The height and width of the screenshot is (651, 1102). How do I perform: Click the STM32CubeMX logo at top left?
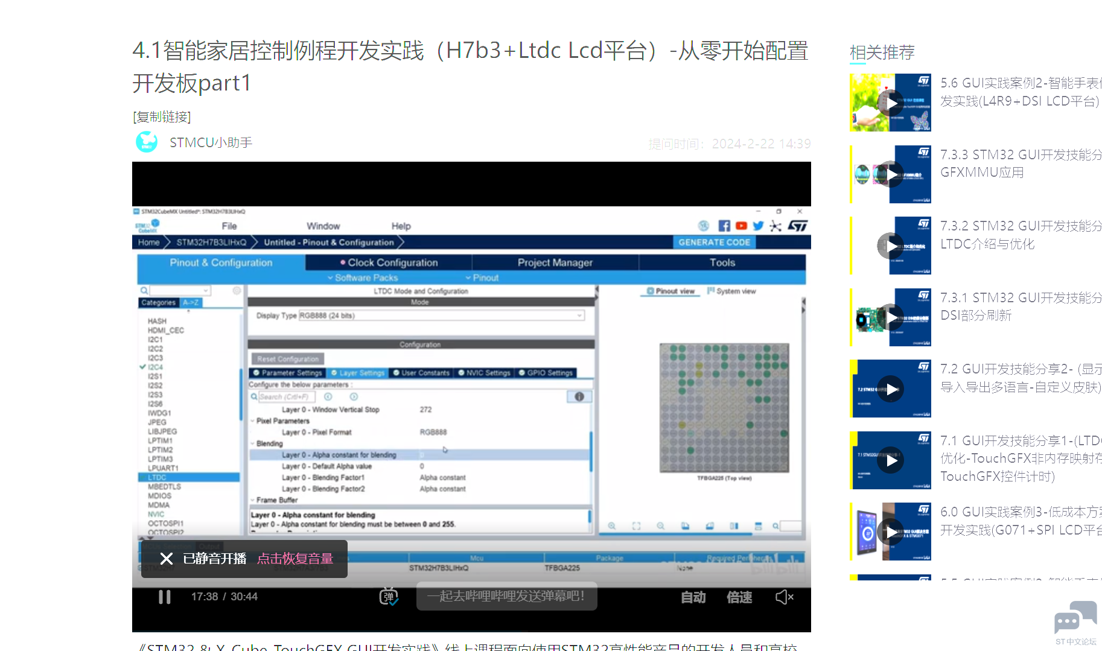pyautogui.click(x=147, y=226)
